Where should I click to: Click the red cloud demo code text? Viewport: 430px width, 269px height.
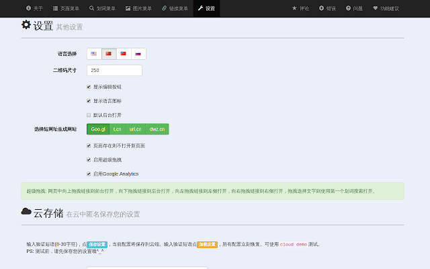coord(293,244)
